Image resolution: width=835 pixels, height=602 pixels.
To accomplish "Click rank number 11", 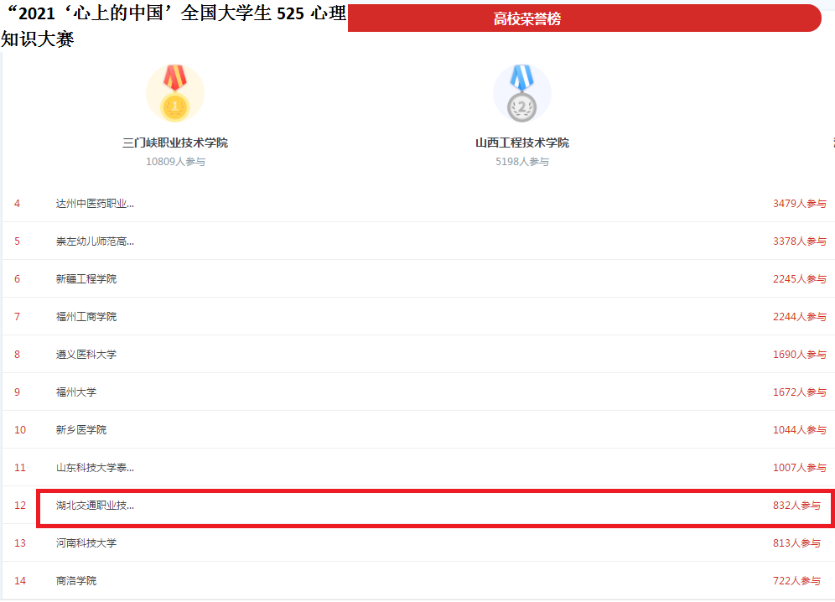I will [x=20, y=468].
